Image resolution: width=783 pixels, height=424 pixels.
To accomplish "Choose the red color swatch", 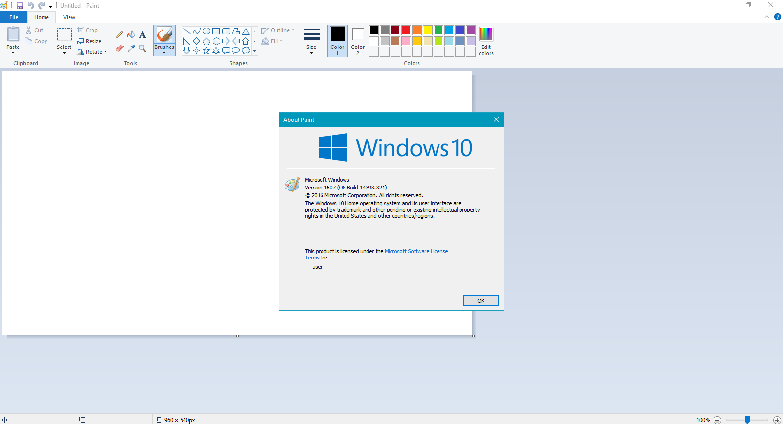I will point(406,30).
